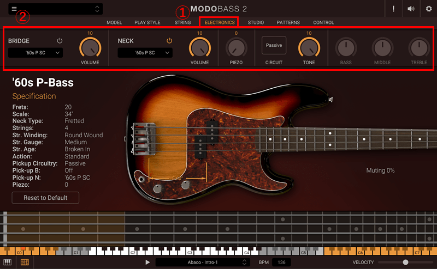Toggle the speaker audio icon

pyautogui.click(x=411, y=9)
